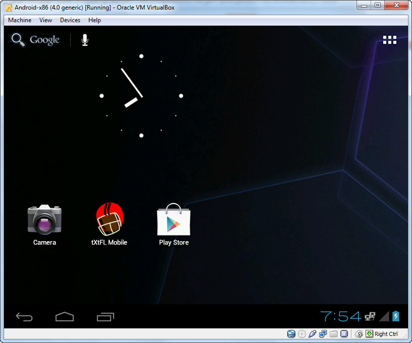Tap the battery status indicator
The height and width of the screenshot is (343, 412).
click(x=395, y=316)
